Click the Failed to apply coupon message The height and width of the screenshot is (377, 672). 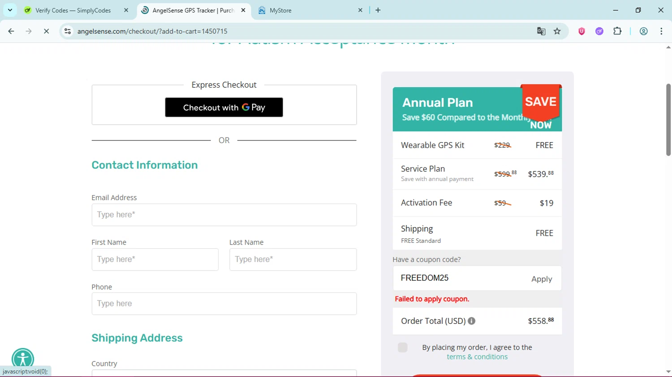[432, 299]
